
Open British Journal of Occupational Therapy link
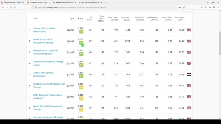coord(48,108)
